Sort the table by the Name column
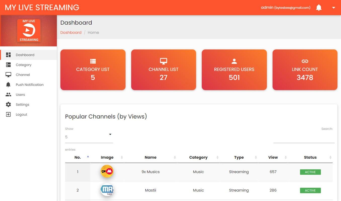Viewport: 341px width, 201px height. [150, 157]
